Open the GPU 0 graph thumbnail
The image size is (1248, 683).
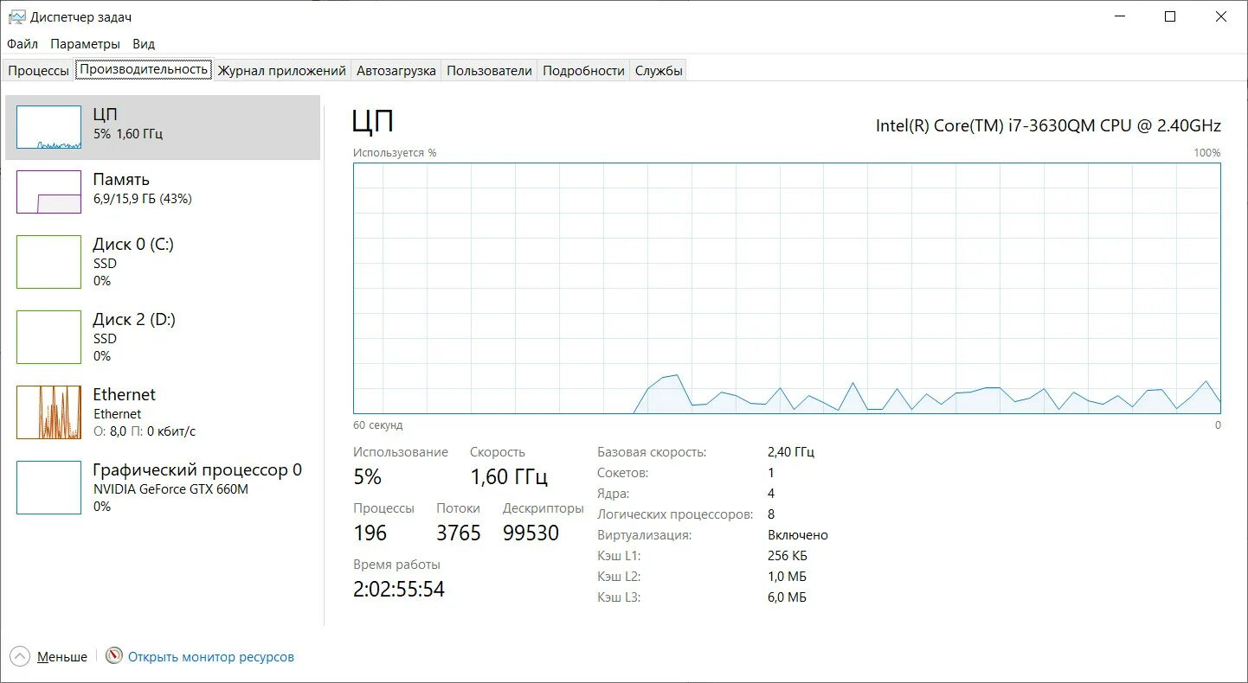pyautogui.click(x=48, y=488)
